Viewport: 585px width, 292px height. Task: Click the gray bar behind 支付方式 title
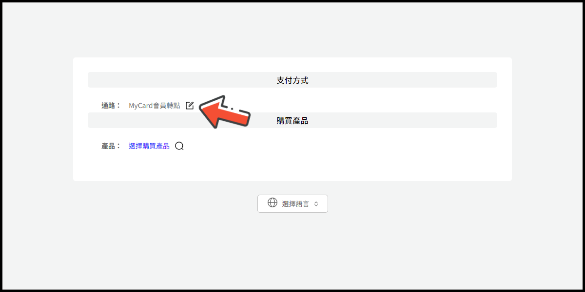pyautogui.click(x=292, y=80)
